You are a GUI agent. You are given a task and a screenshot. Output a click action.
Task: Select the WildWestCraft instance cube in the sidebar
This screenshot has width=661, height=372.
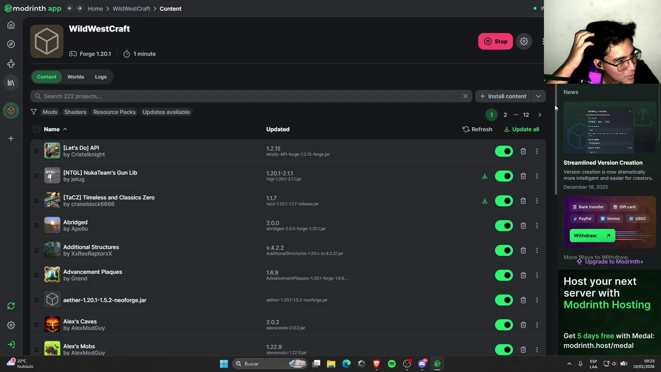coord(11,111)
